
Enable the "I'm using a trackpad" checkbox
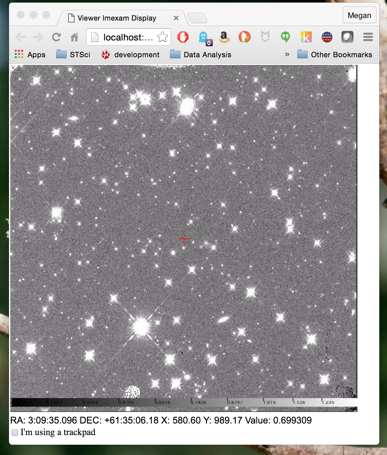click(x=15, y=433)
